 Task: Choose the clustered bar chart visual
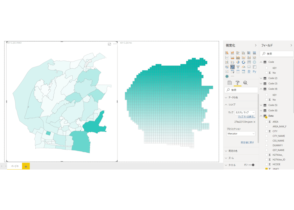(x=238, y=53)
